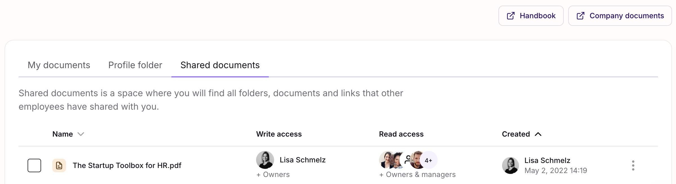Select the Shared documents tab
The image size is (676, 184).
click(x=220, y=65)
